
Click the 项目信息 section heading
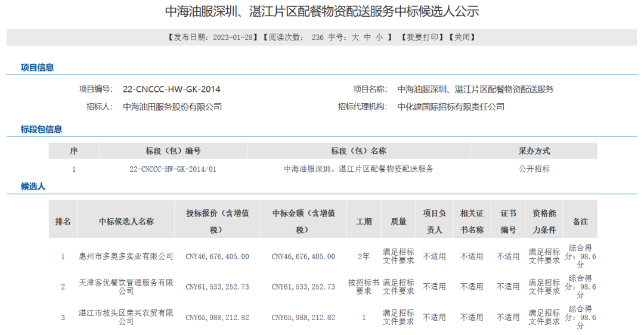click(38, 68)
